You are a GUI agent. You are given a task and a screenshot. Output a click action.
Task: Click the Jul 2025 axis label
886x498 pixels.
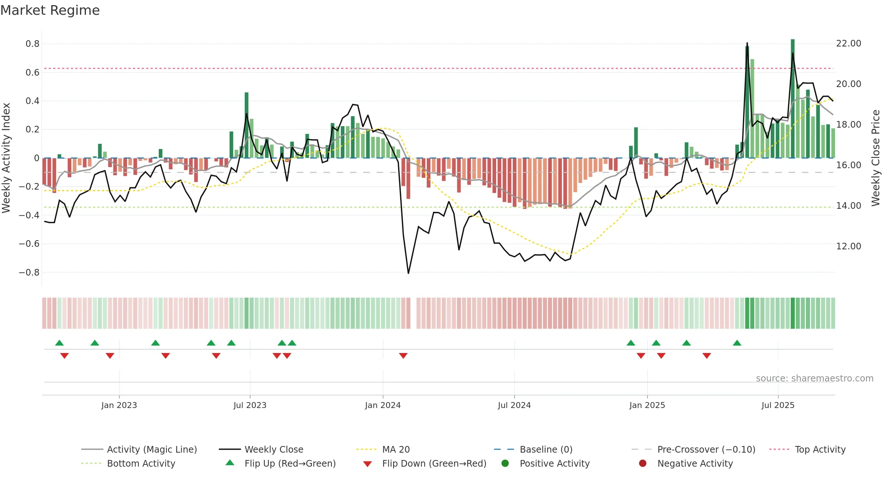(778, 405)
